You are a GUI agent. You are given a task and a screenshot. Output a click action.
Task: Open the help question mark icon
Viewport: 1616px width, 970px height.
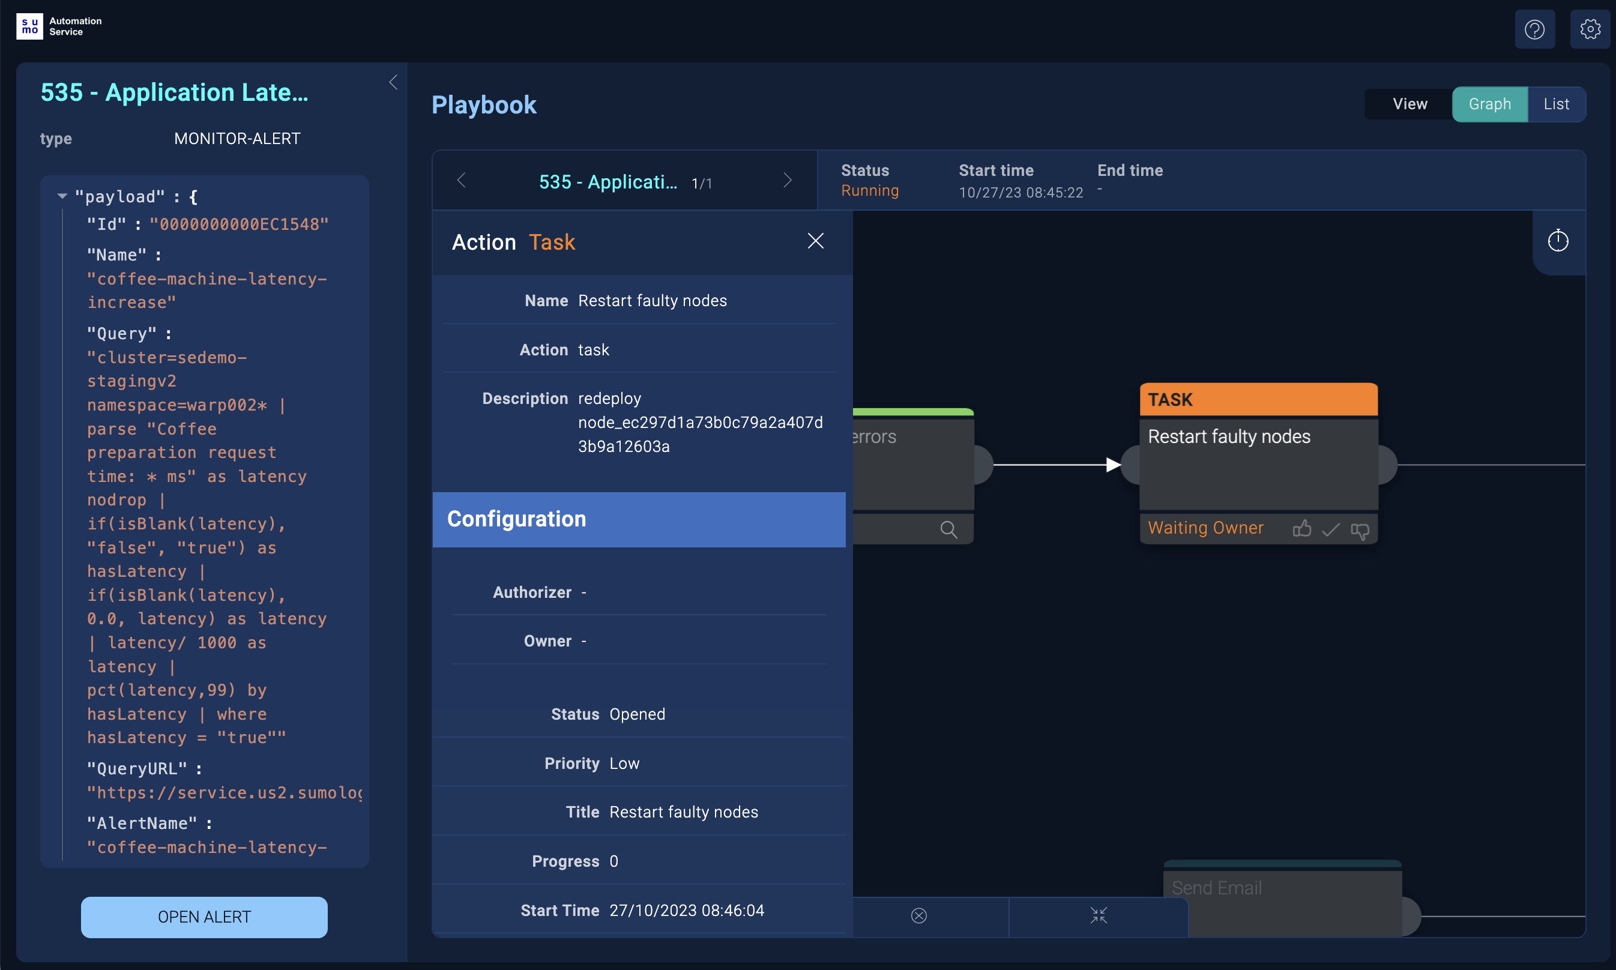pos(1535,29)
